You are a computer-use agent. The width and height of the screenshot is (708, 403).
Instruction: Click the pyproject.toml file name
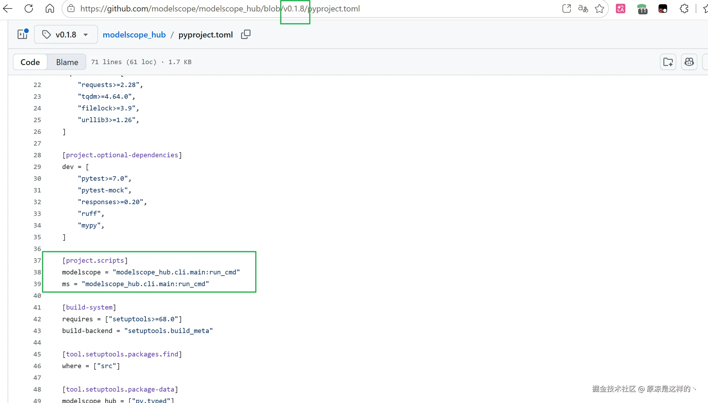pos(206,35)
